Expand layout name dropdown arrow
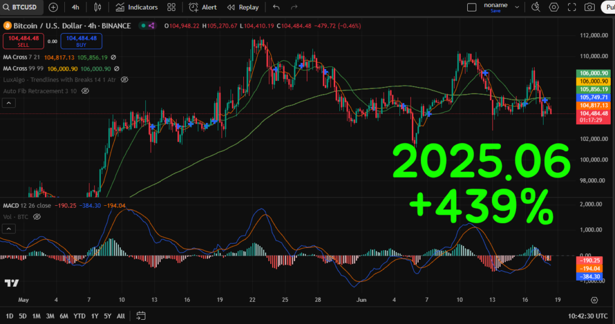The image size is (615, 324). (x=517, y=7)
